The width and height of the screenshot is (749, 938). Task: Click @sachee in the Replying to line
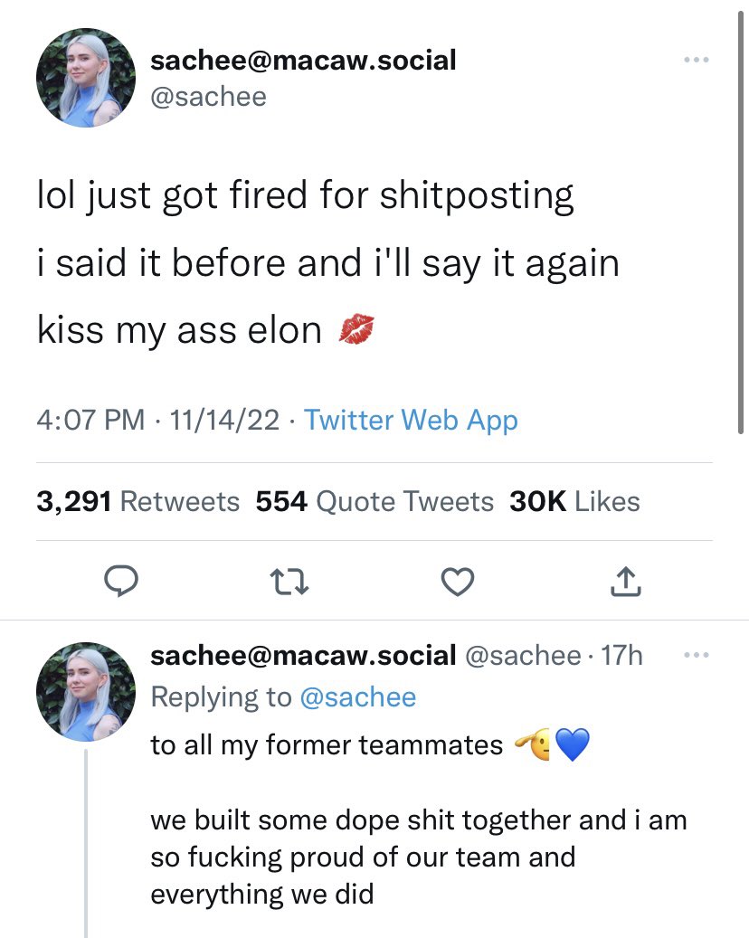[357, 696]
